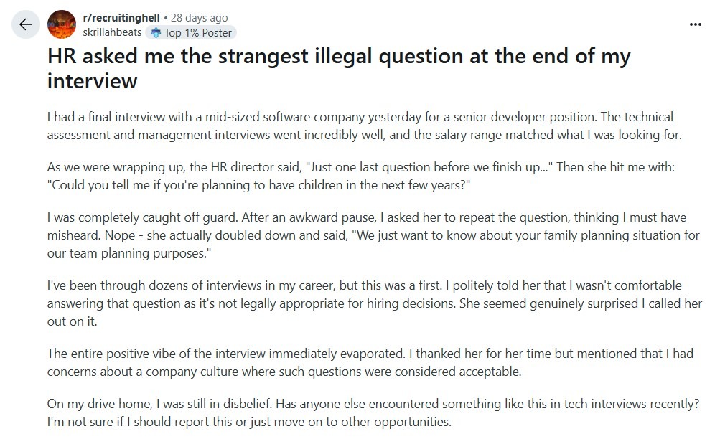Click the paragraph starting 'I was completely caught off guard'

[x=373, y=235]
